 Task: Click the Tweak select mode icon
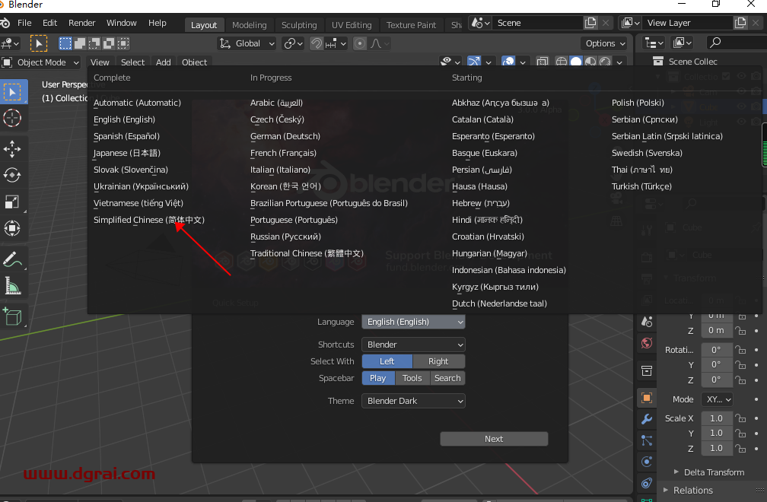click(39, 43)
